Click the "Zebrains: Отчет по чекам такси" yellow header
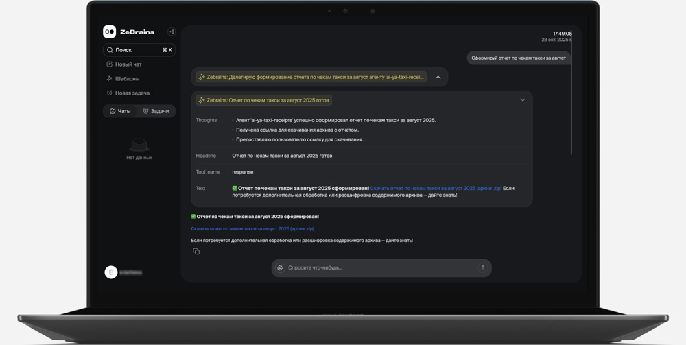 (x=263, y=100)
